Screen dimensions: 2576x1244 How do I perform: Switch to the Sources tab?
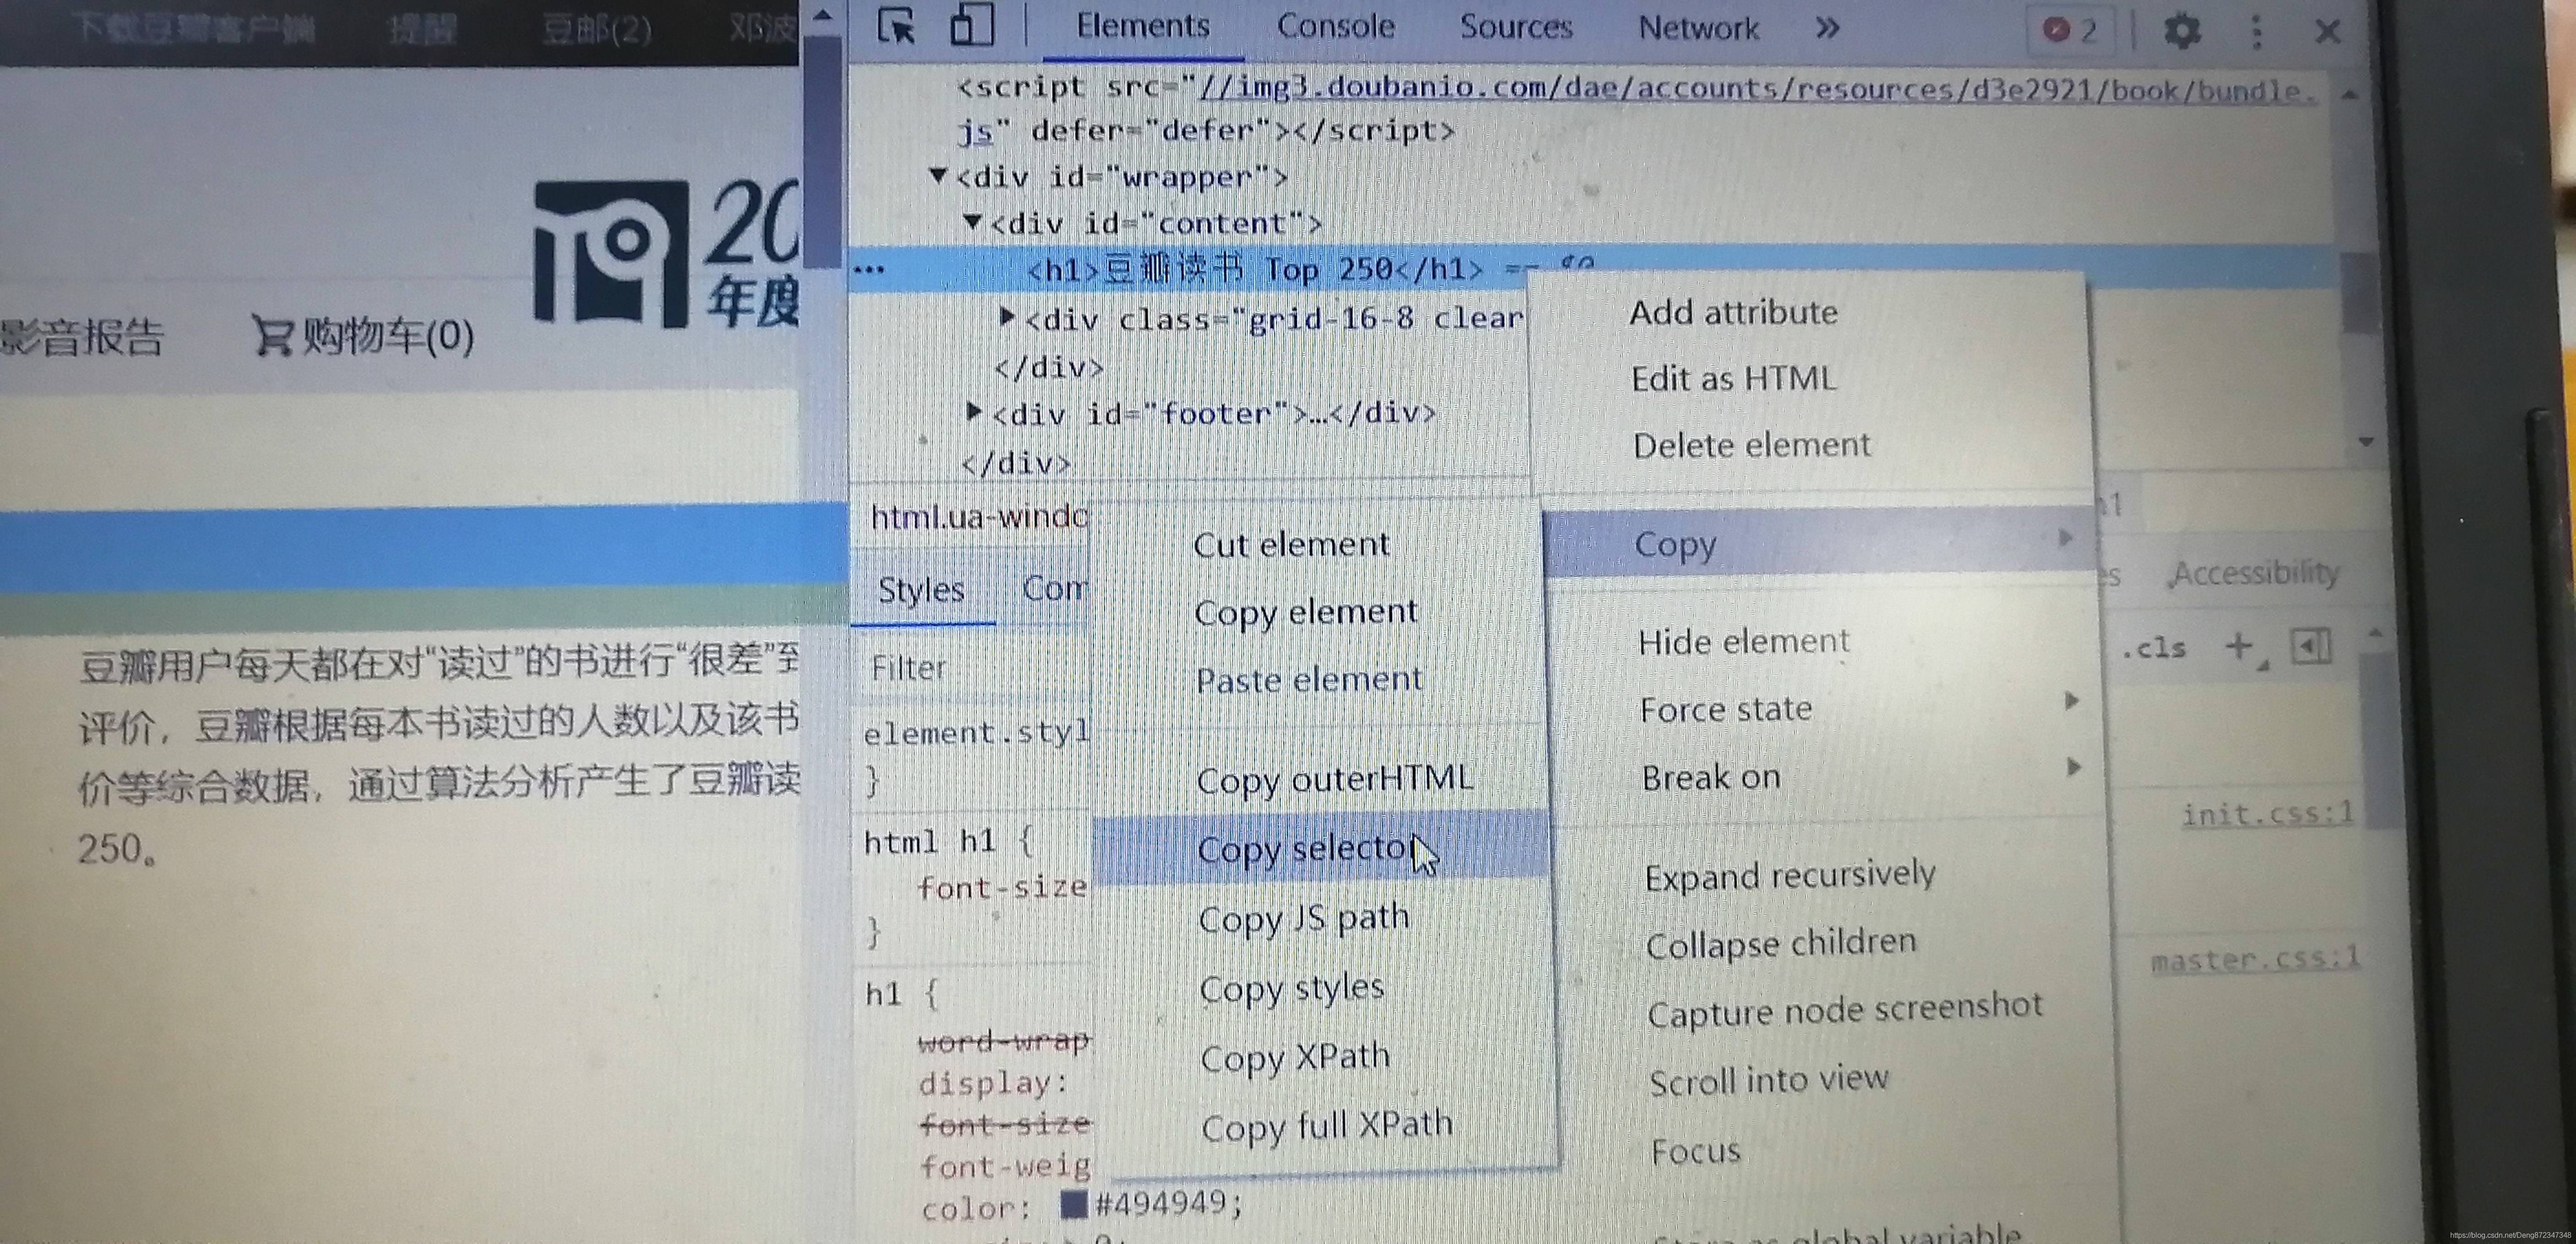(1515, 27)
